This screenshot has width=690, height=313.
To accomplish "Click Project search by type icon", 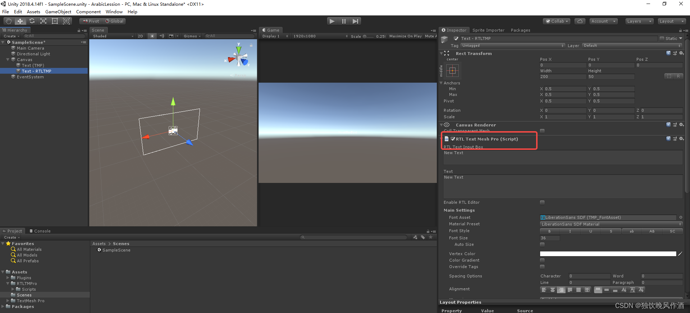I will click(415, 237).
